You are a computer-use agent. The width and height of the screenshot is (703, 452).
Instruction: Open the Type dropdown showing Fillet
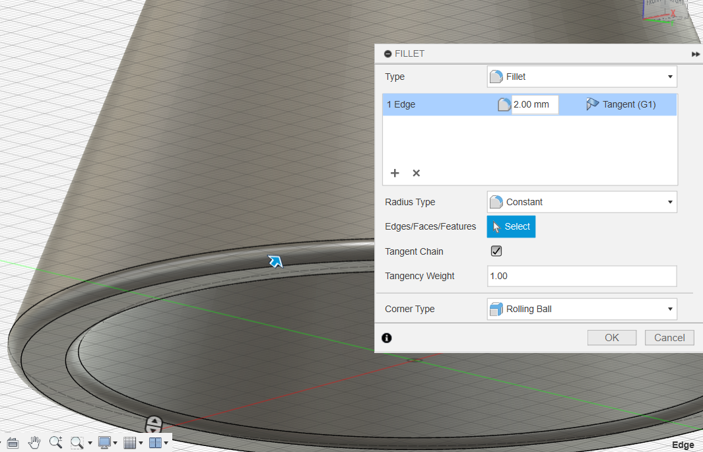pyautogui.click(x=582, y=77)
